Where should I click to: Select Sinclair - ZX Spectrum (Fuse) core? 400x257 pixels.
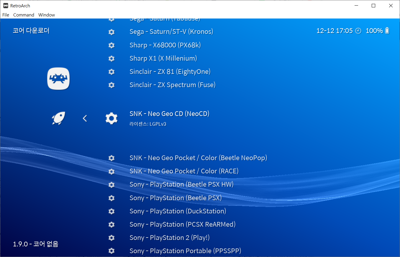pos(173,85)
